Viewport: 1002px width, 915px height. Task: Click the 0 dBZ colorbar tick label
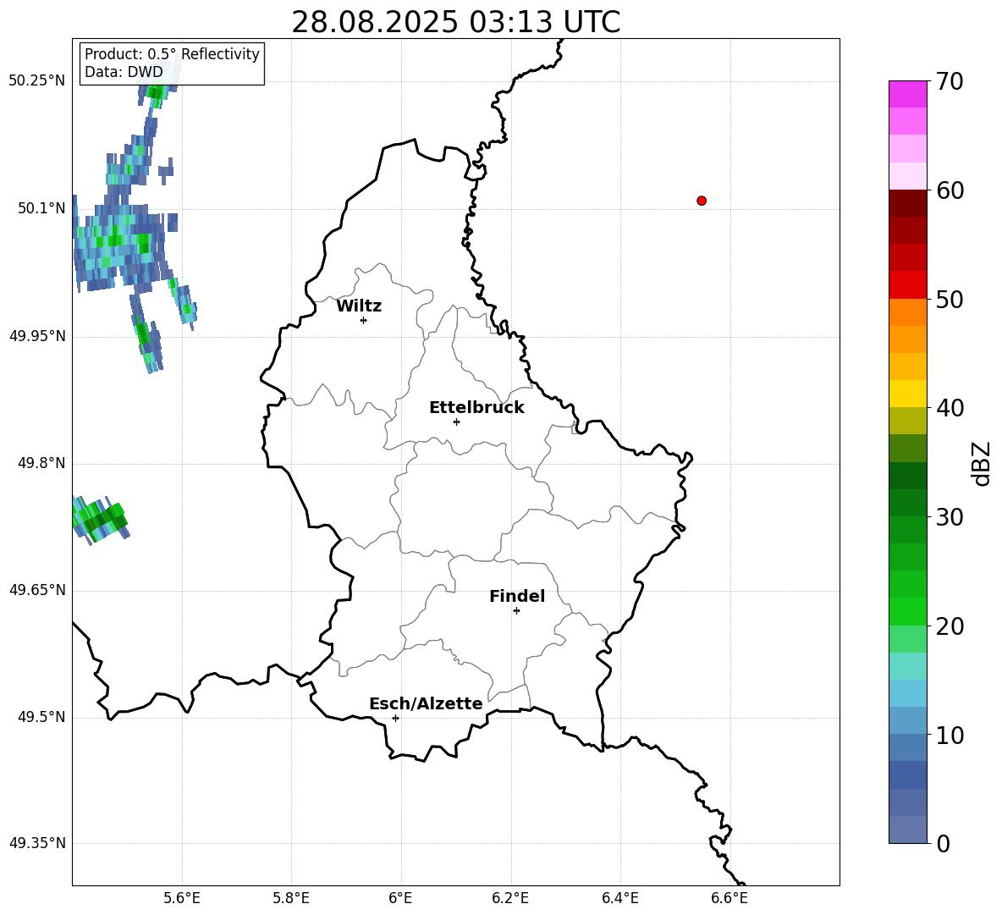(943, 843)
